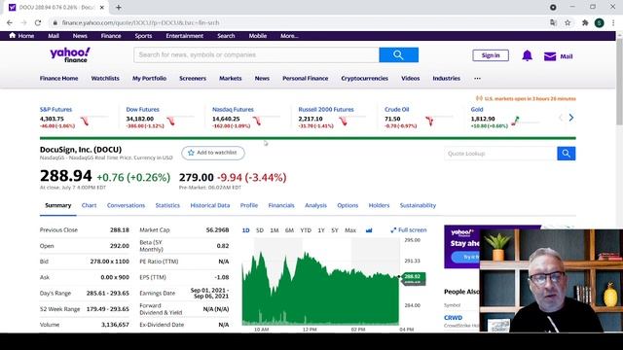The height and width of the screenshot is (350, 623).
Task: Open Cryptocurrencies menu item
Action: click(364, 79)
